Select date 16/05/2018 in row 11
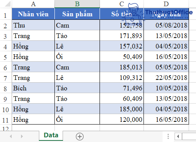Screen dimensions: 196x142 click(166, 119)
